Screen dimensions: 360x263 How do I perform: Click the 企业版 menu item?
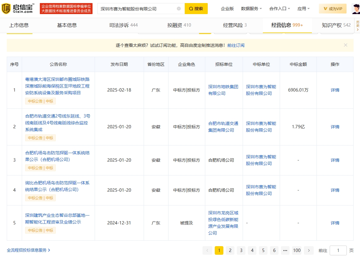(x=227, y=9)
